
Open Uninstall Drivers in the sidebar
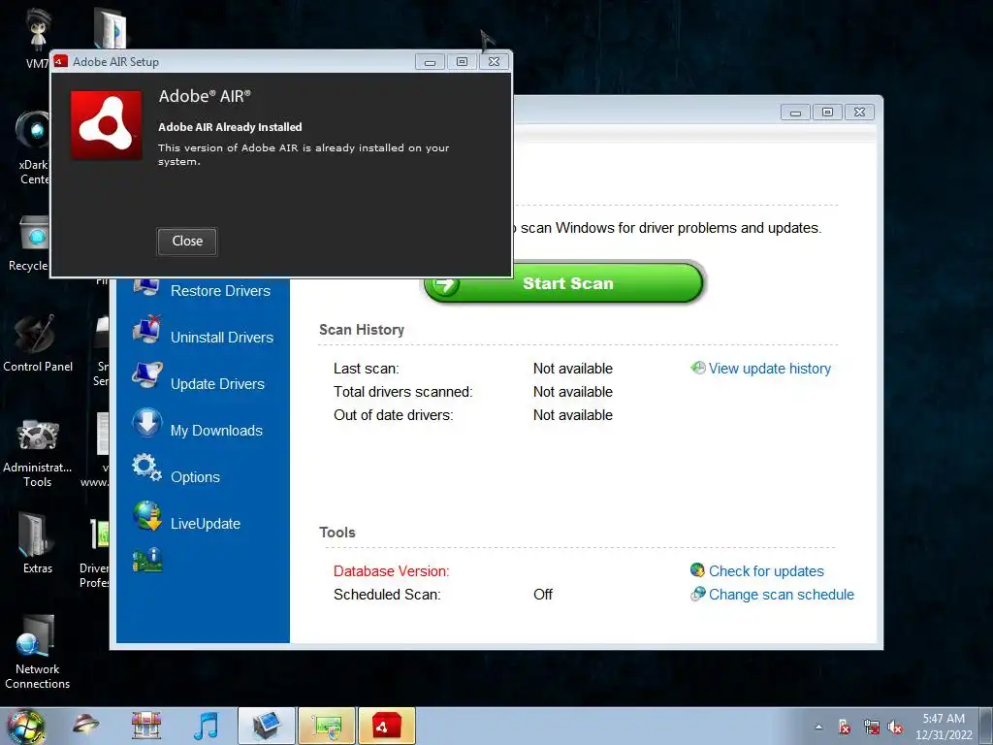(222, 338)
